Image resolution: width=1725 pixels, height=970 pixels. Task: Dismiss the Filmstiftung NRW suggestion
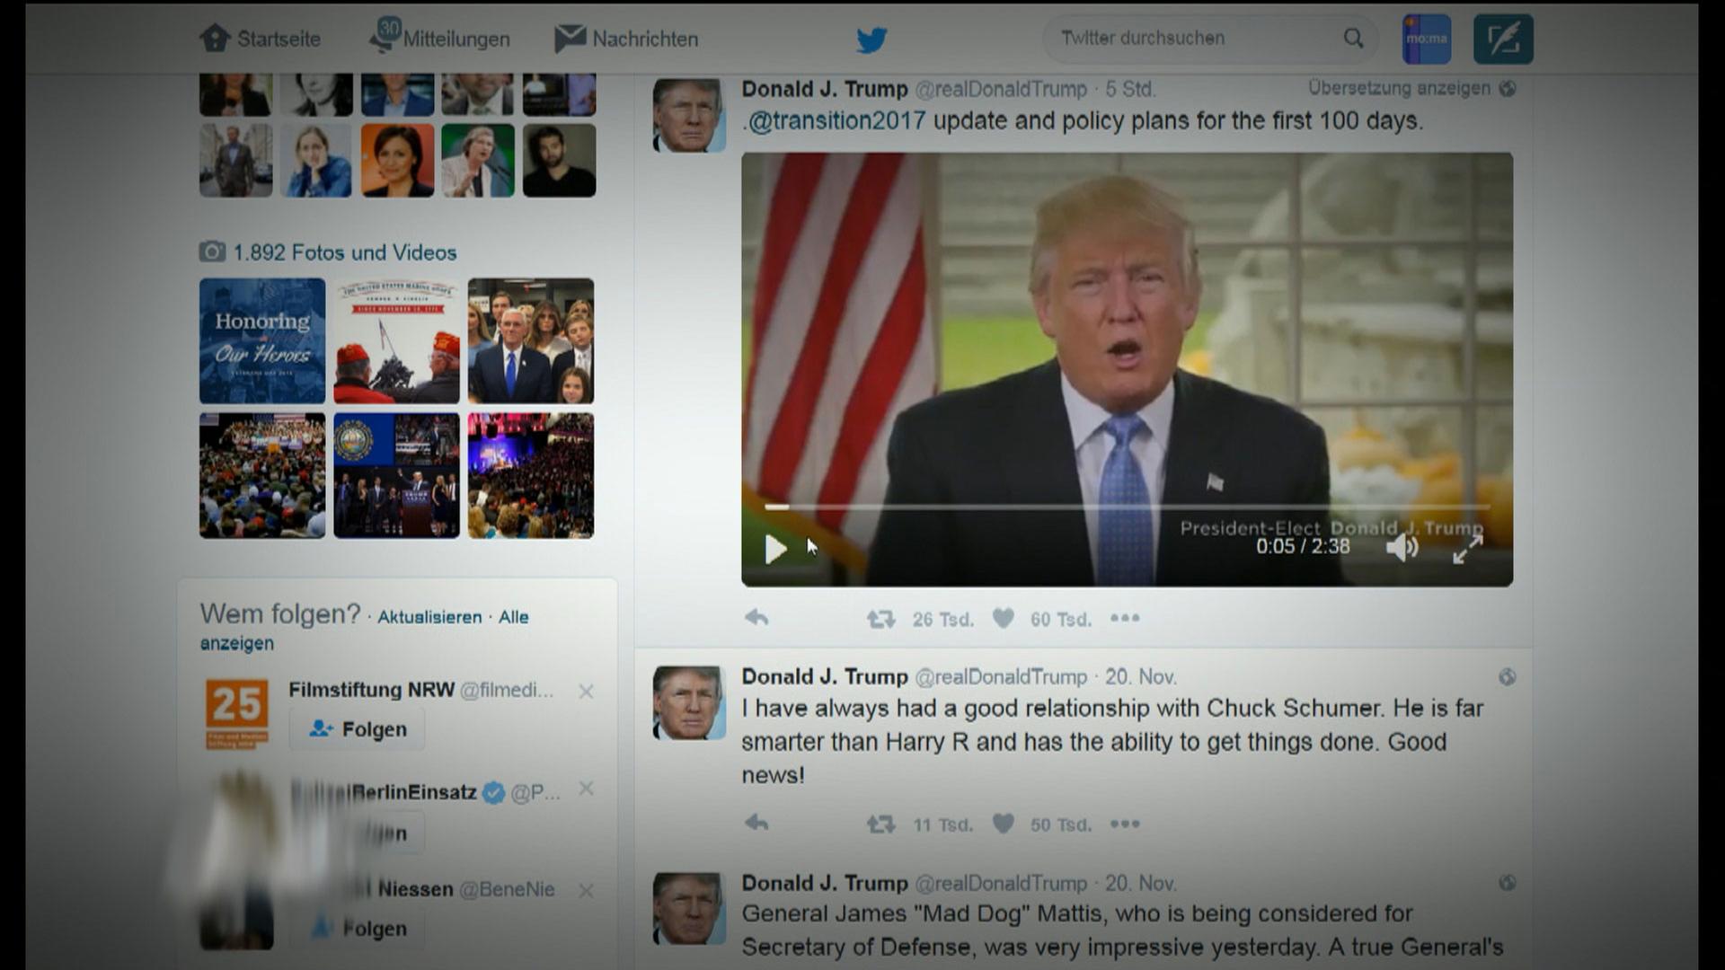click(586, 692)
